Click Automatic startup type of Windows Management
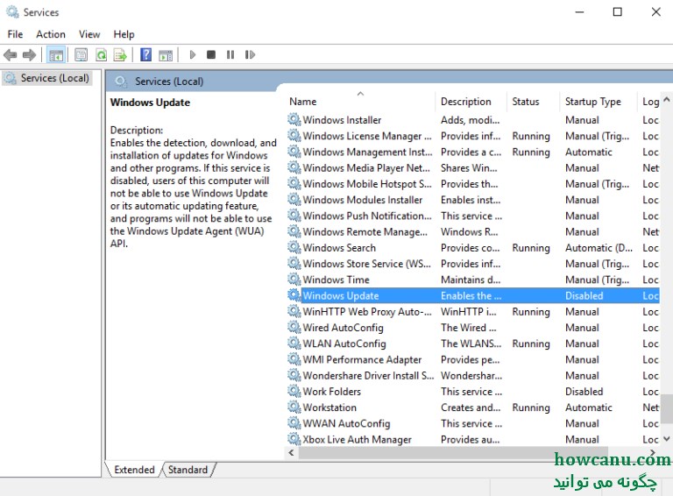 click(x=589, y=152)
